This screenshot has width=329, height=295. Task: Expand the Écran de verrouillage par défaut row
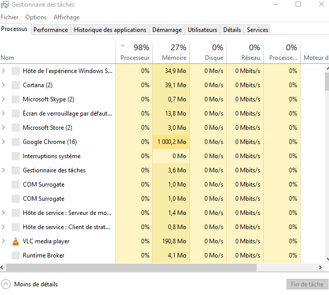pyautogui.click(x=4, y=114)
